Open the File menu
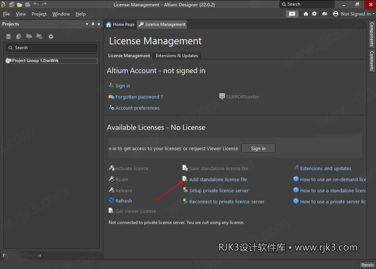376x269 pixels. click(x=7, y=14)
